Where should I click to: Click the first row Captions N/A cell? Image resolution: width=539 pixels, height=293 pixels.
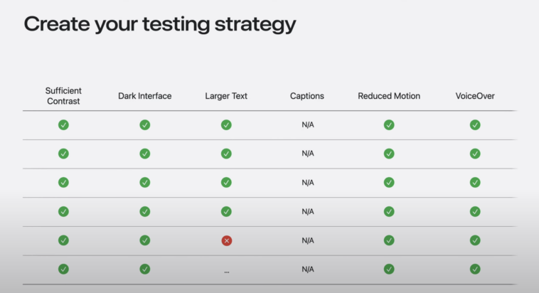[308, 124]
